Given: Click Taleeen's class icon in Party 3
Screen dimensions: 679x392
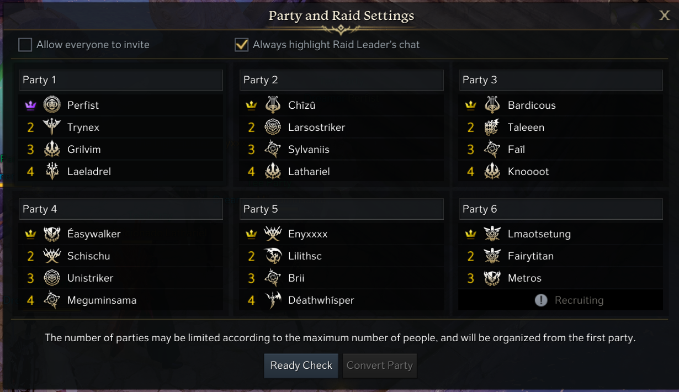Looking at the screenshot, I should (492, 128).
